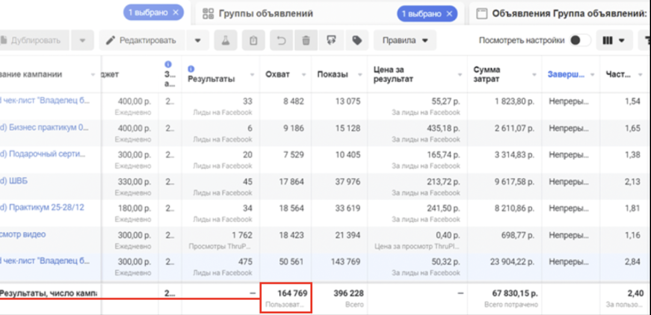This screenshot has width=651, height=315.
Task: Open the Правила dropdown
Action: (405, 40)
